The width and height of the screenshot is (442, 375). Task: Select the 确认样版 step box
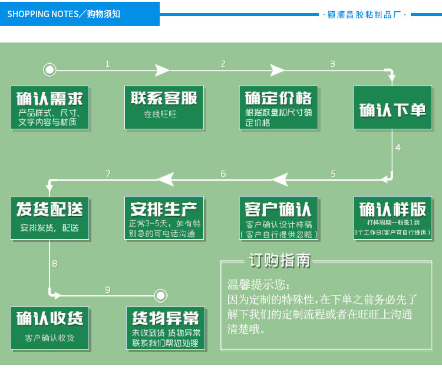tap(392, 218)
